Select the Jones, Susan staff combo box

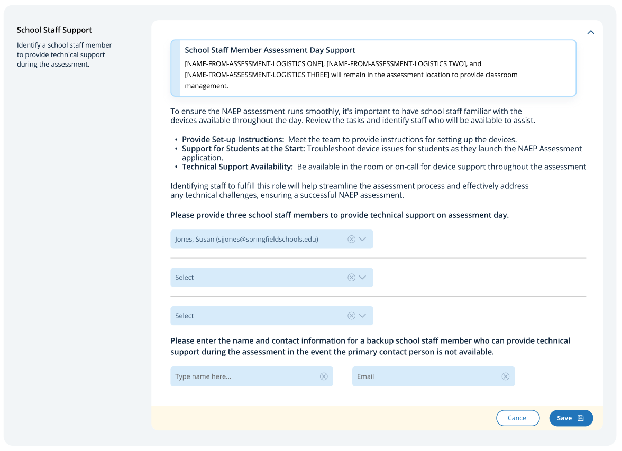[259, 240]
